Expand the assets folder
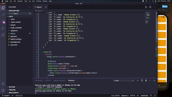 [13, 25]
